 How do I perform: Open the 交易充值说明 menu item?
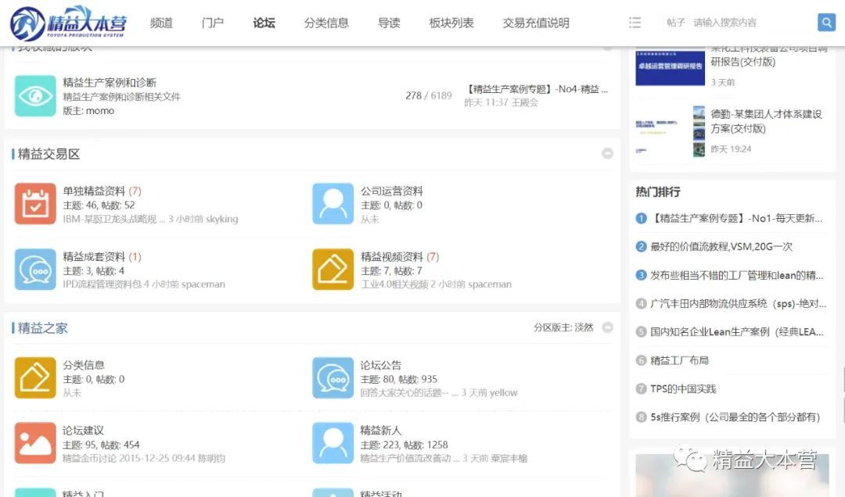coord(536,23)
